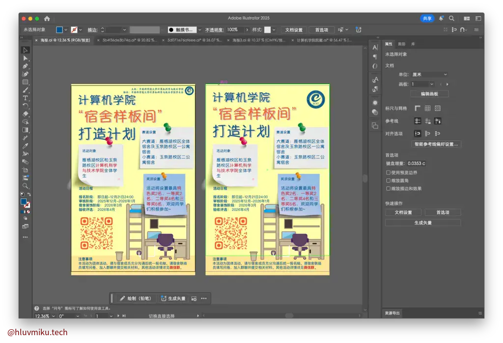Viewport: 503px width, 343px height.
Task: Select the Paintbrush tool
Action: click(x=26, y=91)
